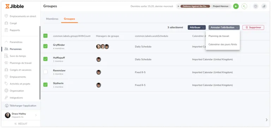Go to Suivi du temps section
The height and width of the screenshot is (128, 271).
pyautogui.click(x=16, y=56)
